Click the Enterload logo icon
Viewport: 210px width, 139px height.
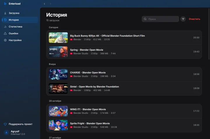[x=5, y=4]
